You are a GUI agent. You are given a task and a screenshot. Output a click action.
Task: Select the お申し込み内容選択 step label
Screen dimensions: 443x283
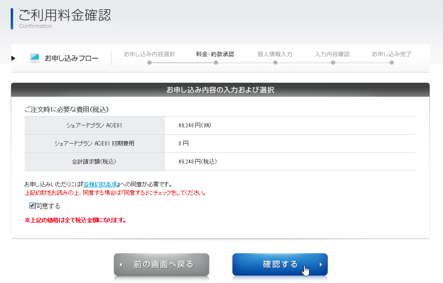149,54
